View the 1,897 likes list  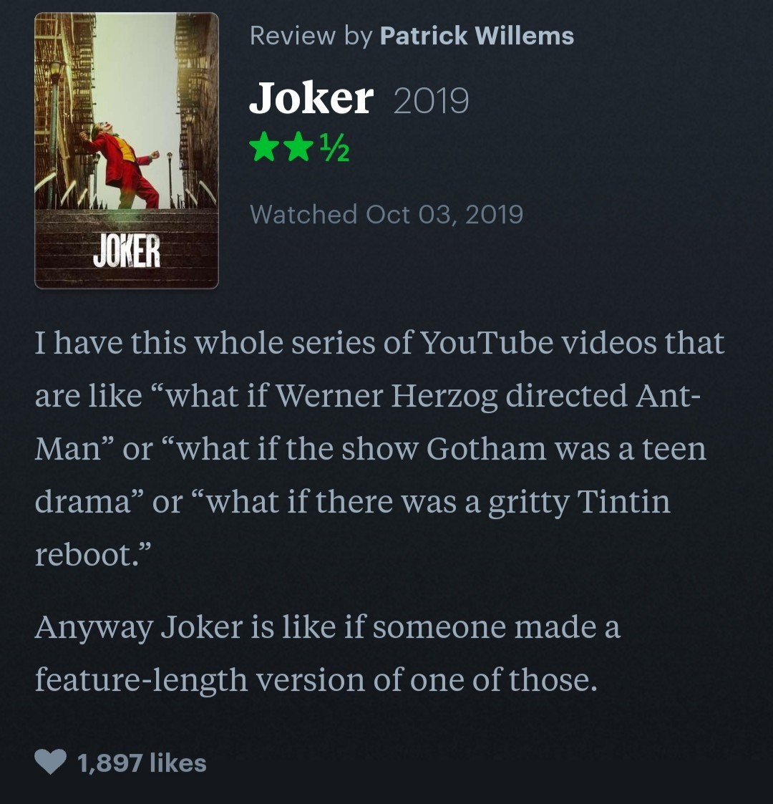[141, 762]
